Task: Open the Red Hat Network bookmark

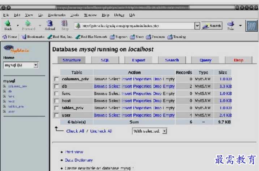Action: coord(92,37)
